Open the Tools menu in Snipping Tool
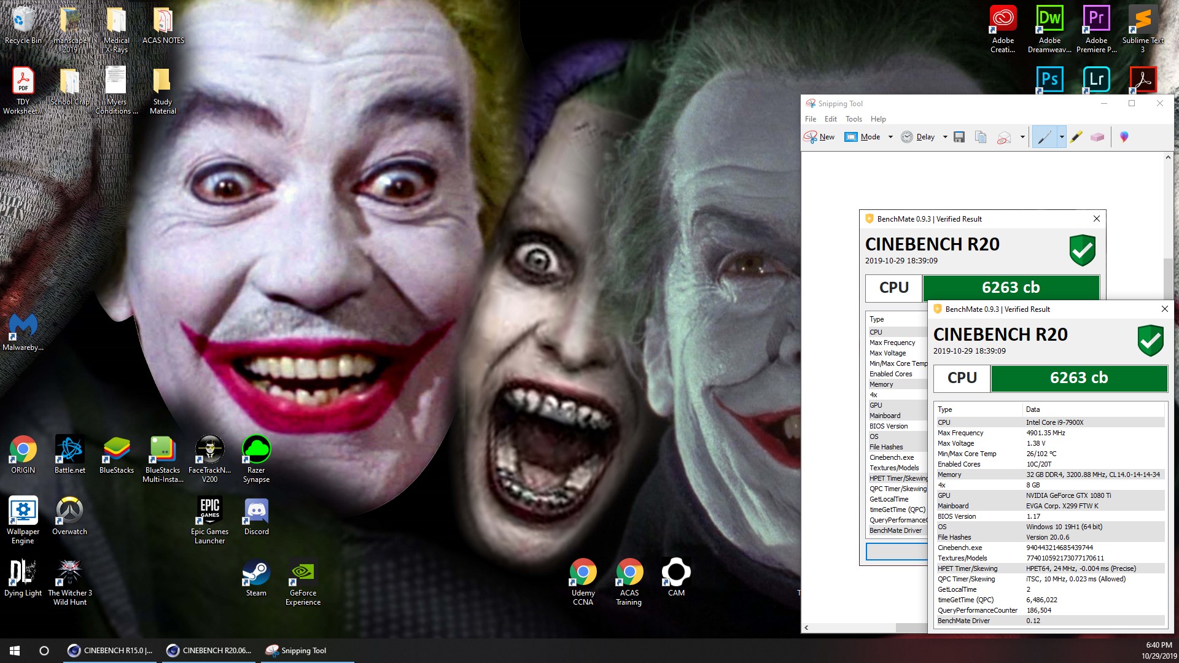 (x=854, y=119)
